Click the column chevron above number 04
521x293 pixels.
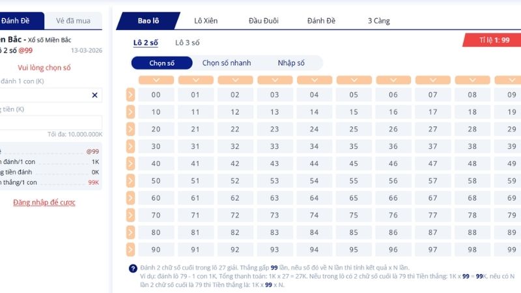[314, 80]
